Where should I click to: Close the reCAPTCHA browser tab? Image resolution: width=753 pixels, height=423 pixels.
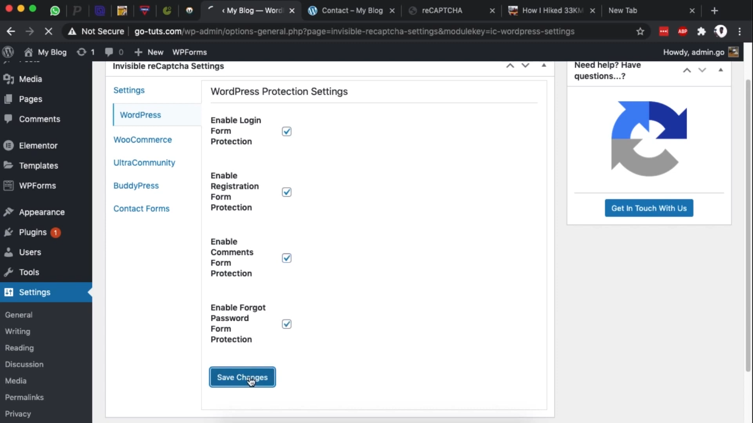tap(492, 10)
